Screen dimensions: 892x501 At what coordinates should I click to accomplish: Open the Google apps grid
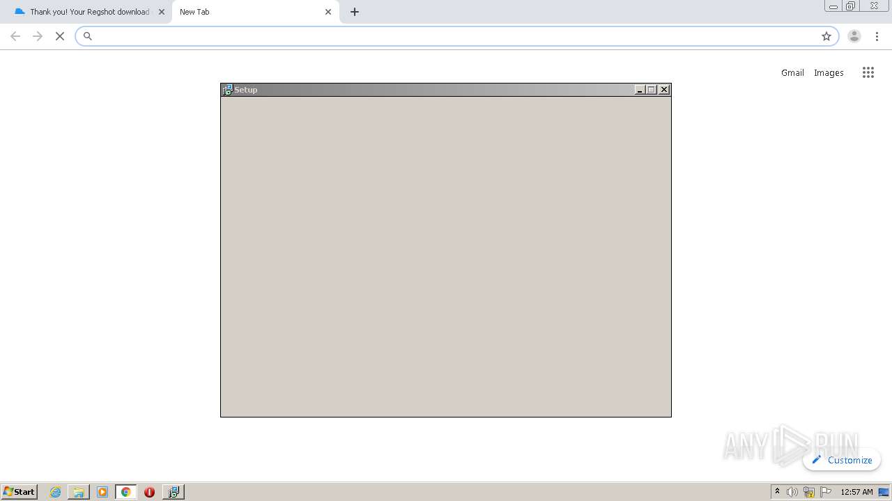868,72
